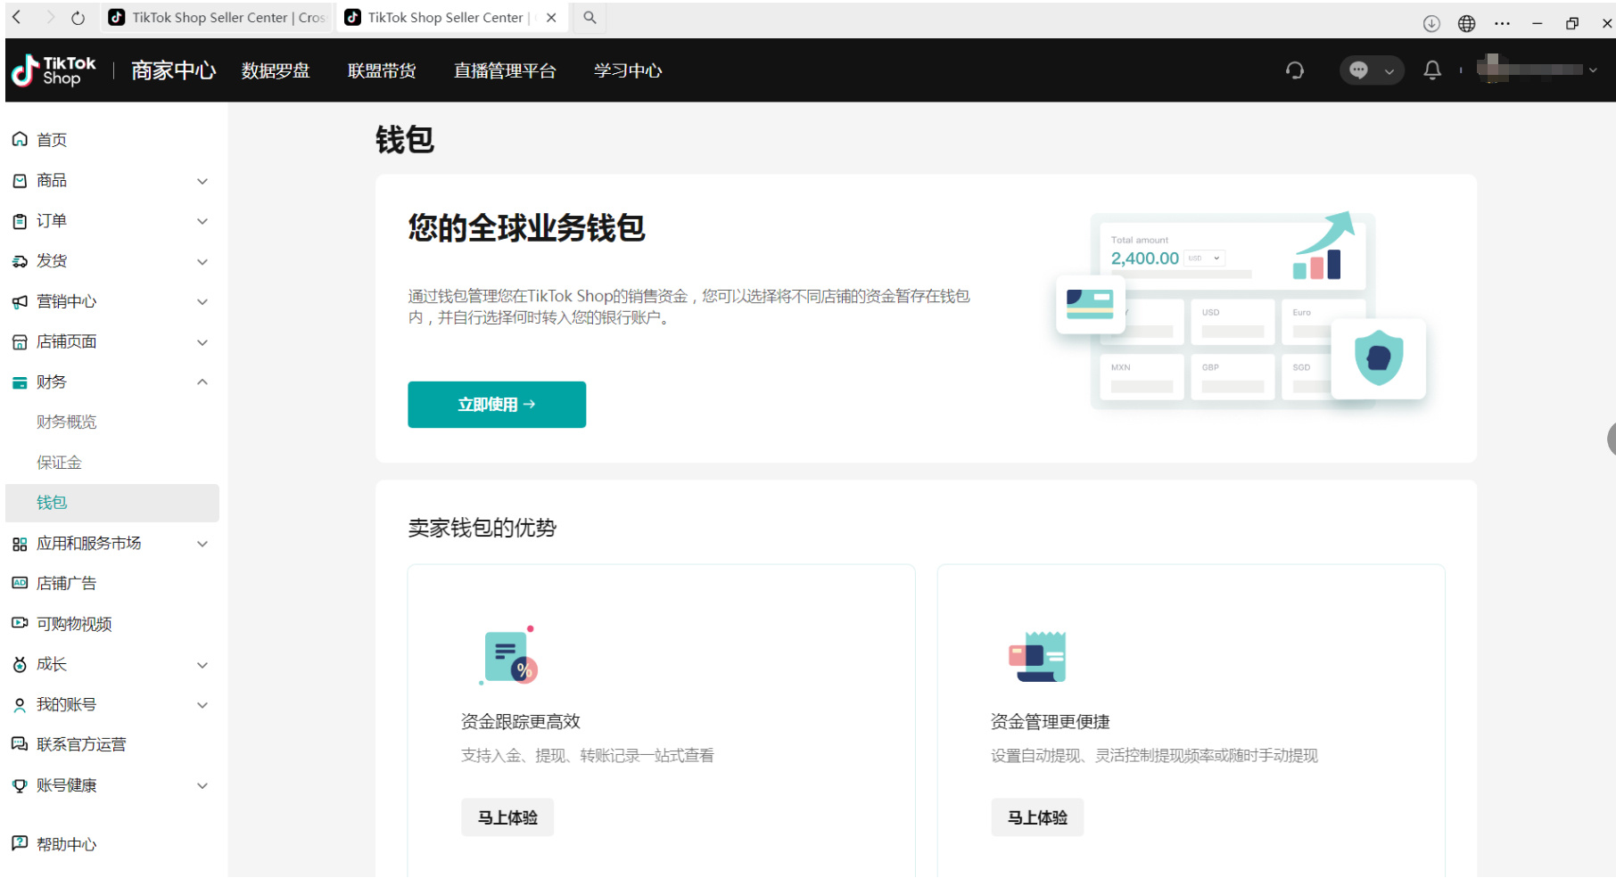Expand the 账号健康 menu chevron
This screenshot has height=878, width=1616.
tap(202, 785)
